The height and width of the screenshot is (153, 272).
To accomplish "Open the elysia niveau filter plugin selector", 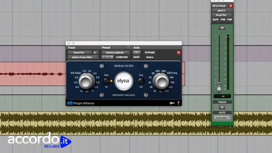I will point(83,57).
